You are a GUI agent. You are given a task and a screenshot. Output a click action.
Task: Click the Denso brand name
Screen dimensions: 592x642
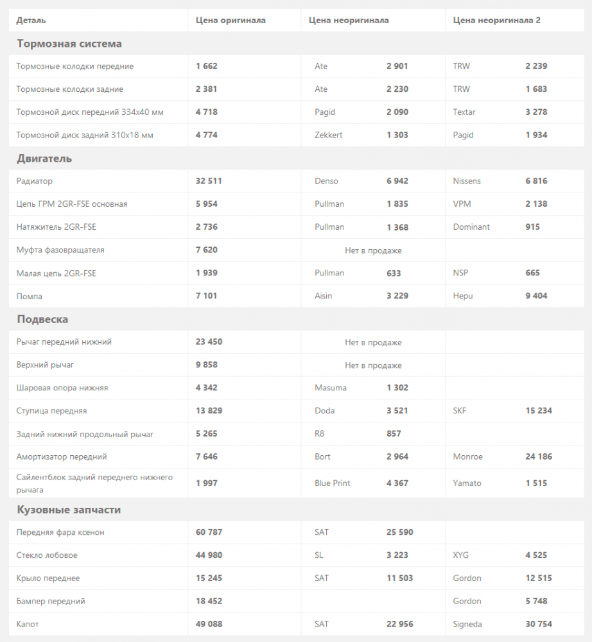coord(326,181)
